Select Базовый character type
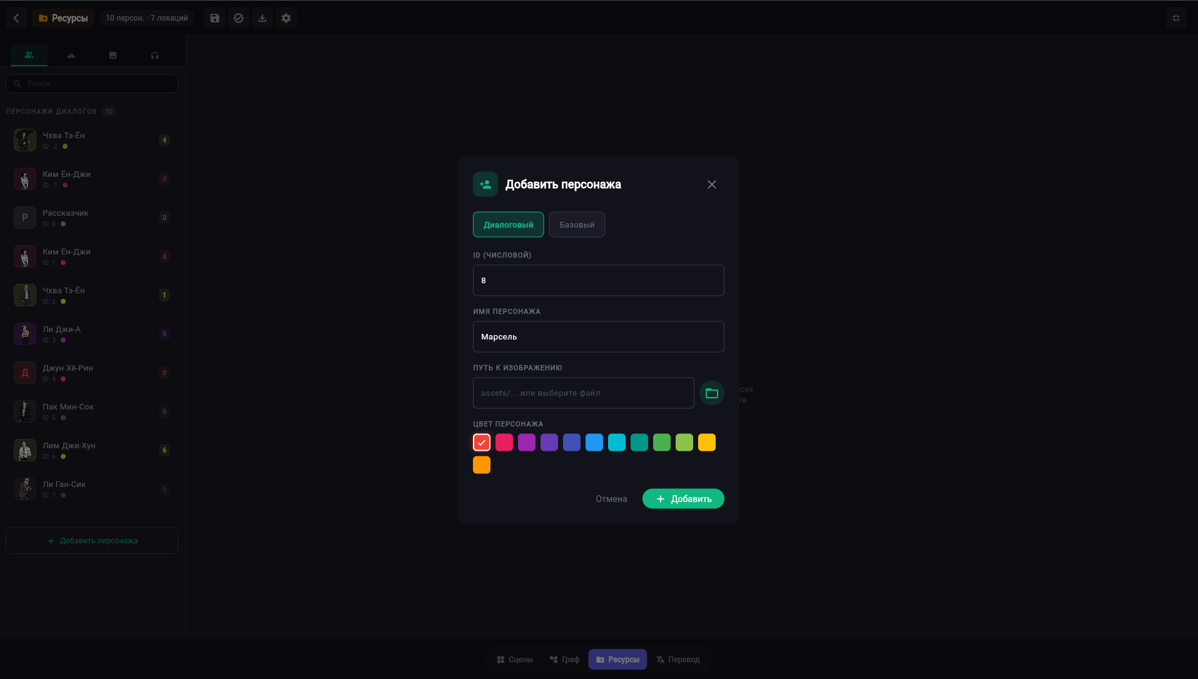This screenshot has height=679, width=1198. pos(577,224)
